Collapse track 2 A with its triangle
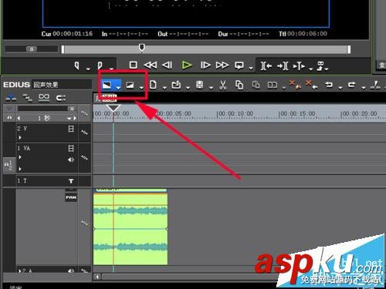The height and width of the screenshot is (289, 386). point(20,271)
